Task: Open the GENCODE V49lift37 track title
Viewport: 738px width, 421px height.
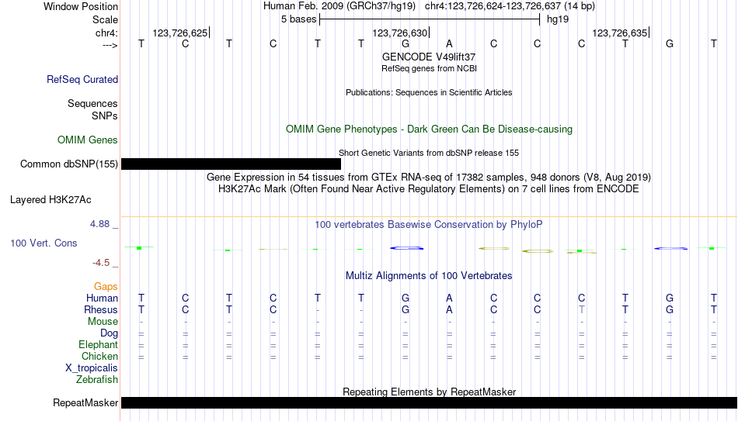Action: coord(429,57)
